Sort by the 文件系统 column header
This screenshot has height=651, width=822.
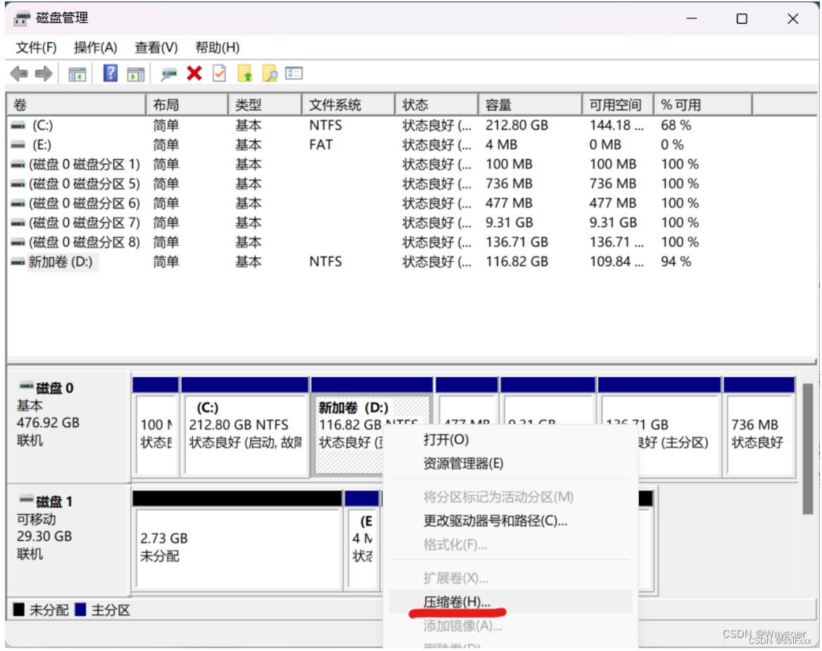coord(348,105)
